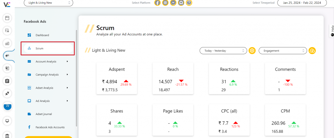
Task: Open the megaphone ads icon in left rail
Action: click(x=7, y=56)
